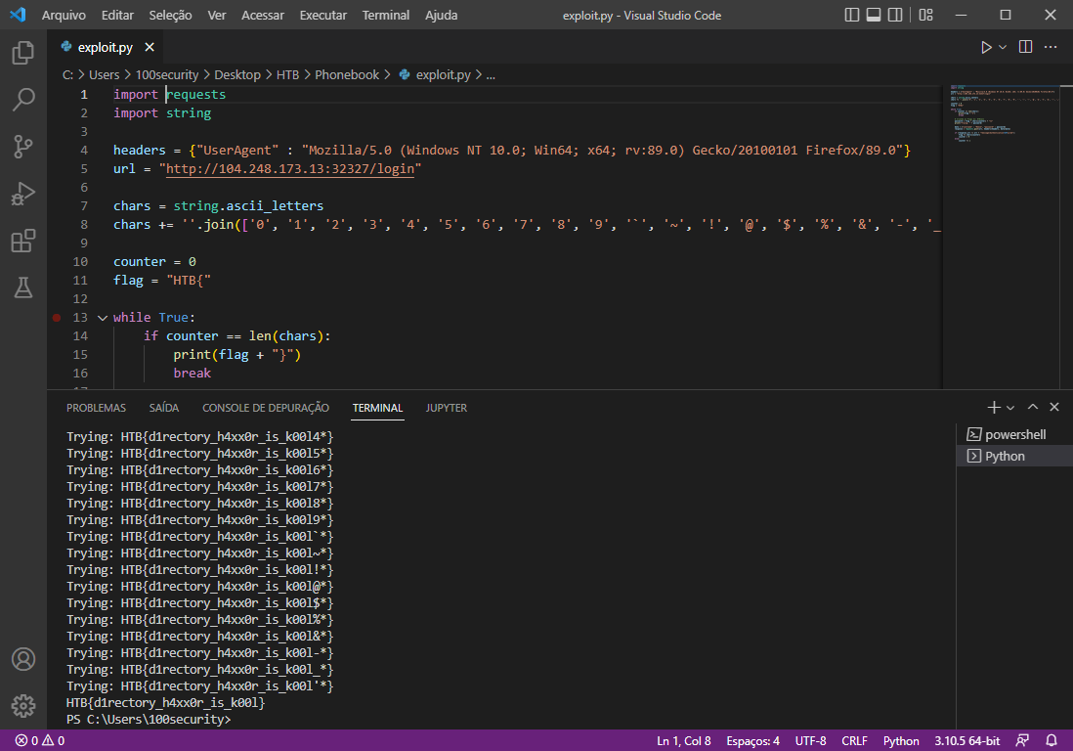Switch to the PROBLEMAS panel tab
Image resolution: width=1073 pixels, height=751 pixels.
coord(96,408)
